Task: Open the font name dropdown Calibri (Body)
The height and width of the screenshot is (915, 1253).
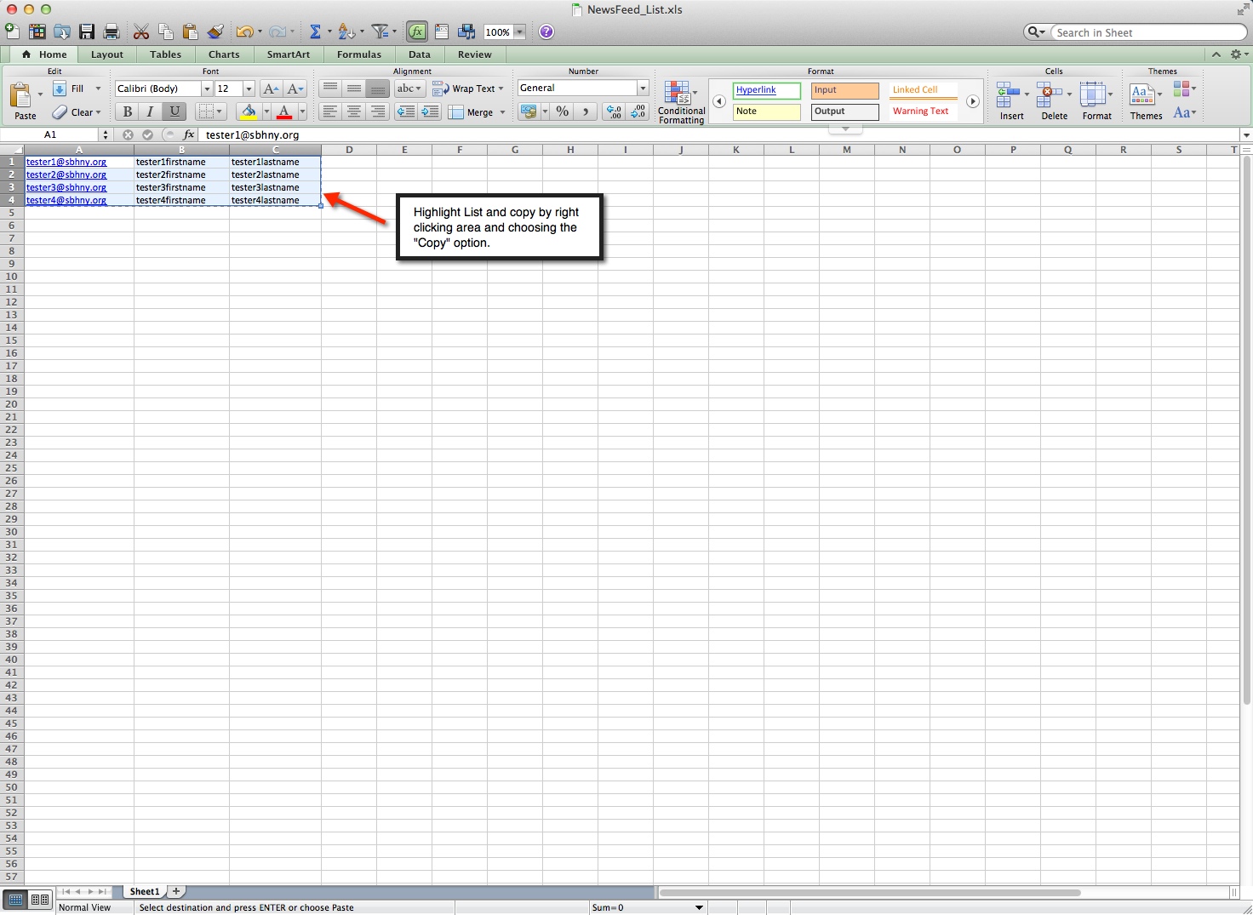Action: (x=207, y=89)
